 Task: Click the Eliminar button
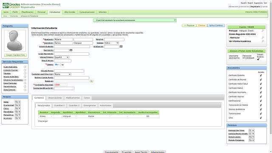click(201, 25)
